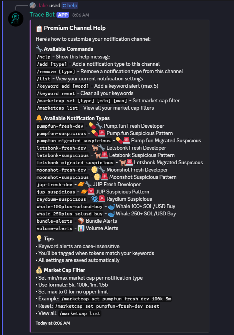Click the volume-alerts type code

[x=55, y=228]
